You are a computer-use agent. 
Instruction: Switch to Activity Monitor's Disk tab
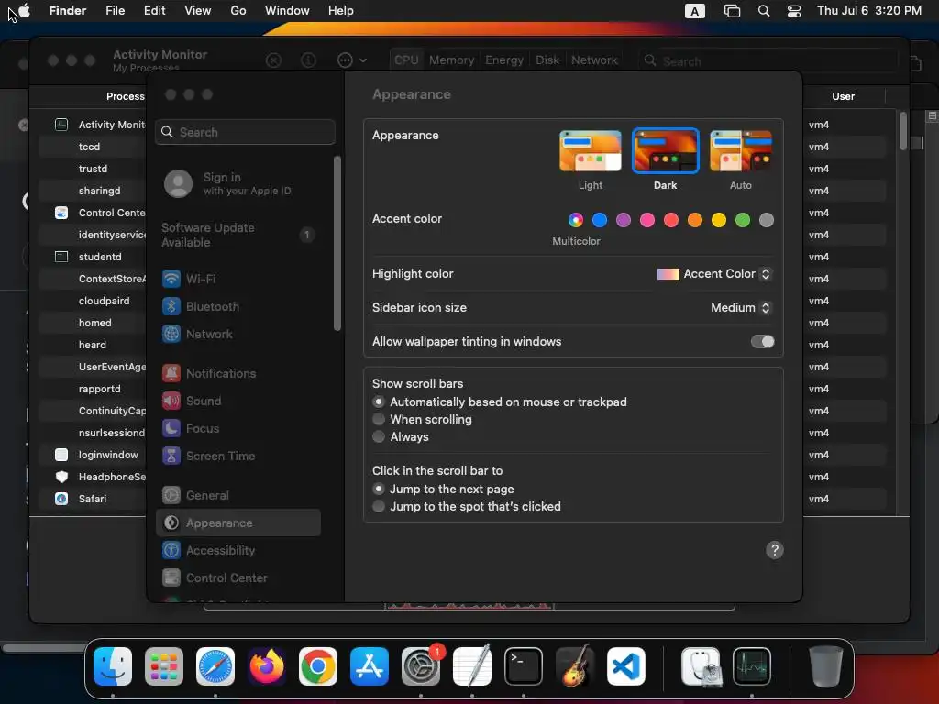tap(547, 60)
